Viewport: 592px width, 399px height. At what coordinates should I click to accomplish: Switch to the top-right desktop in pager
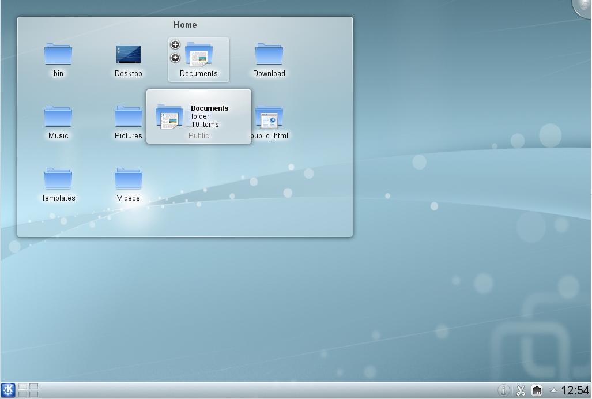33,387
